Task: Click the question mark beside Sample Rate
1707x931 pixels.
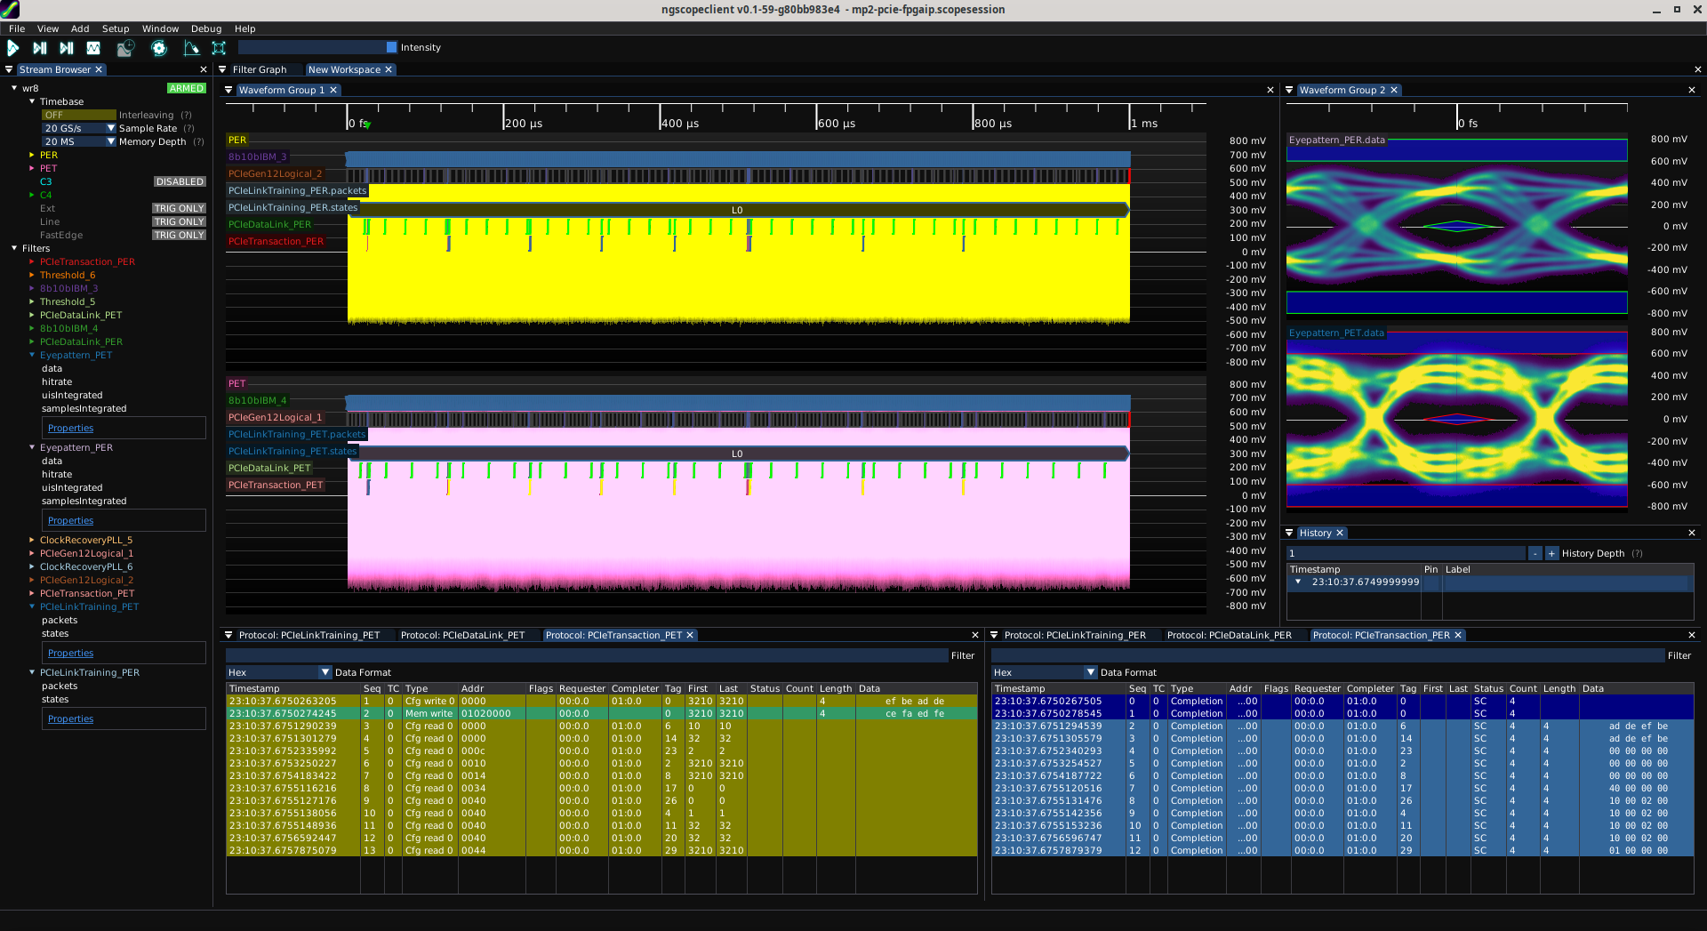Action: (x=188, y=129)
